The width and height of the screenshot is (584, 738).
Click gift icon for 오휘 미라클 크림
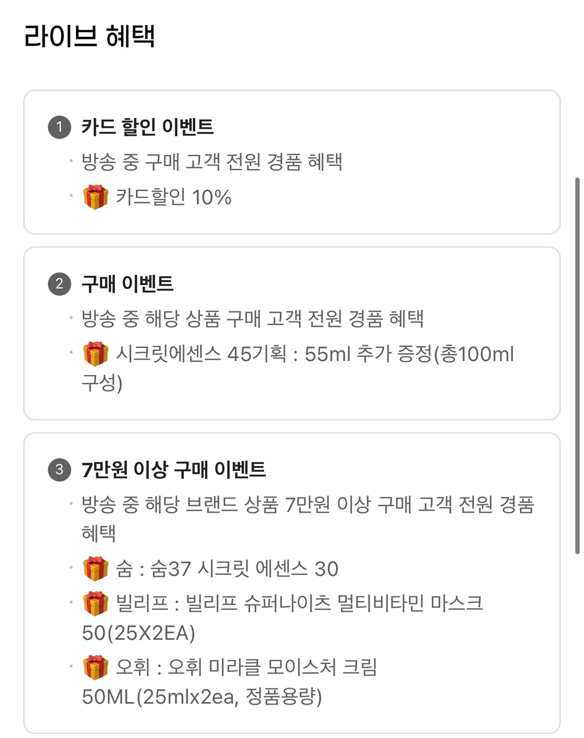[x=95, y=667]
